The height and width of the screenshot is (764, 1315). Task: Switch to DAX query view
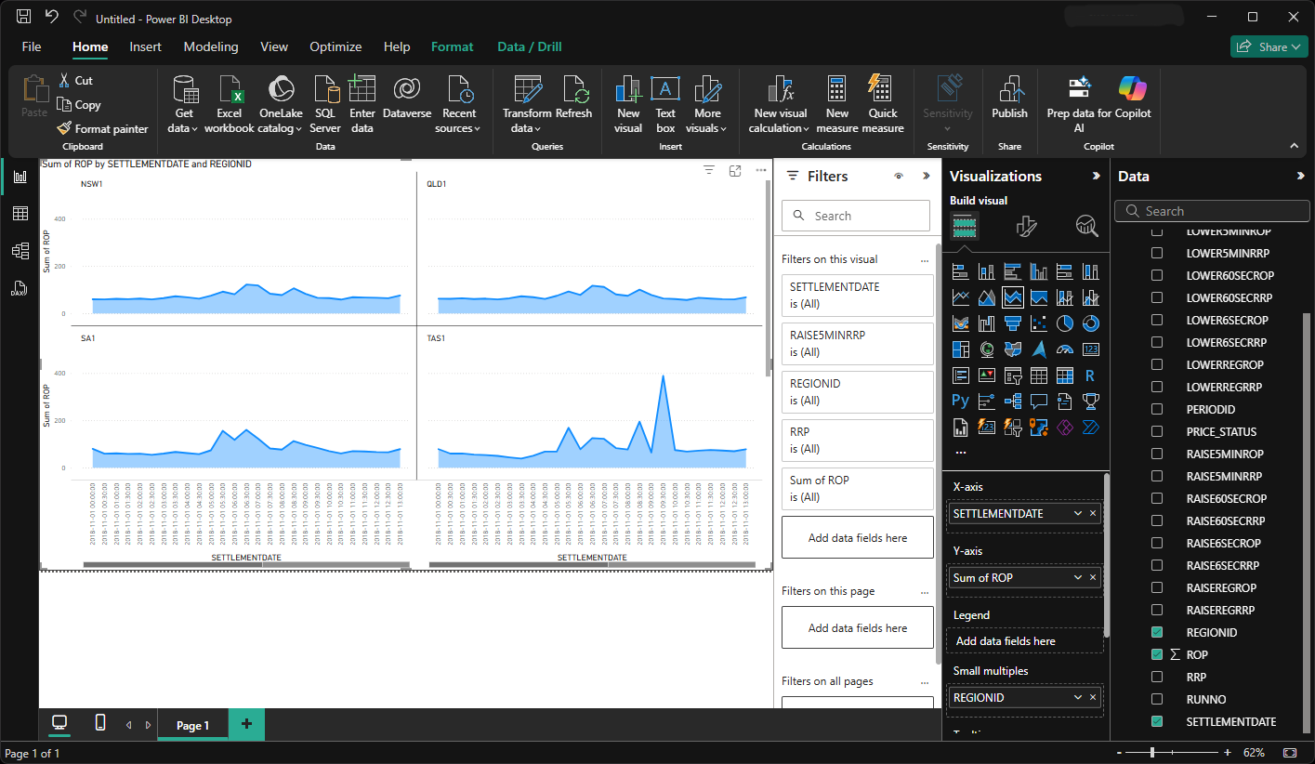click(x=20, y=288)
